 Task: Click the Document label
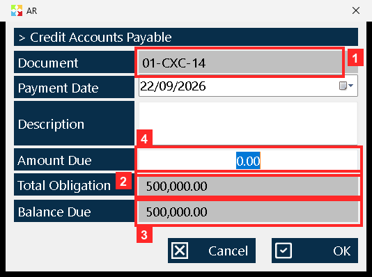(74, 63)
